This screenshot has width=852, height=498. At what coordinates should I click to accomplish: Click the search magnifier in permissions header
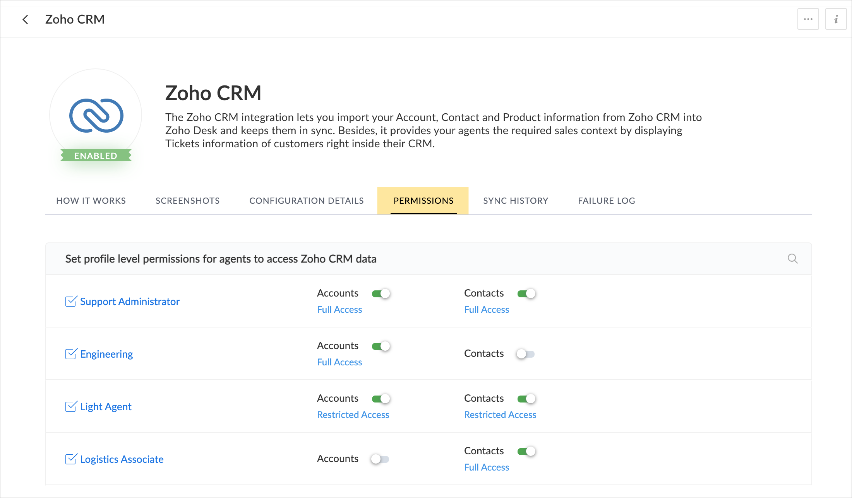click(792, 259)
